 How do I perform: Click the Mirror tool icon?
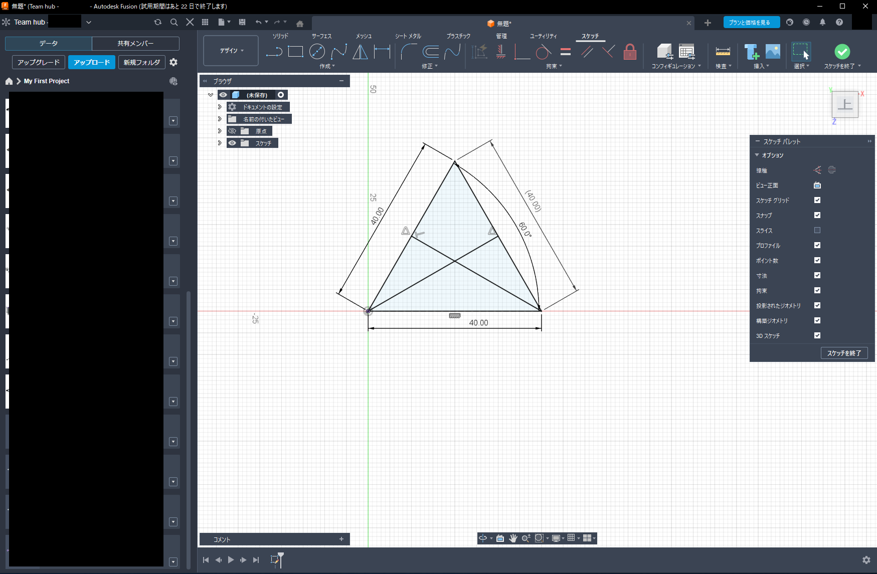pos(360,52)
